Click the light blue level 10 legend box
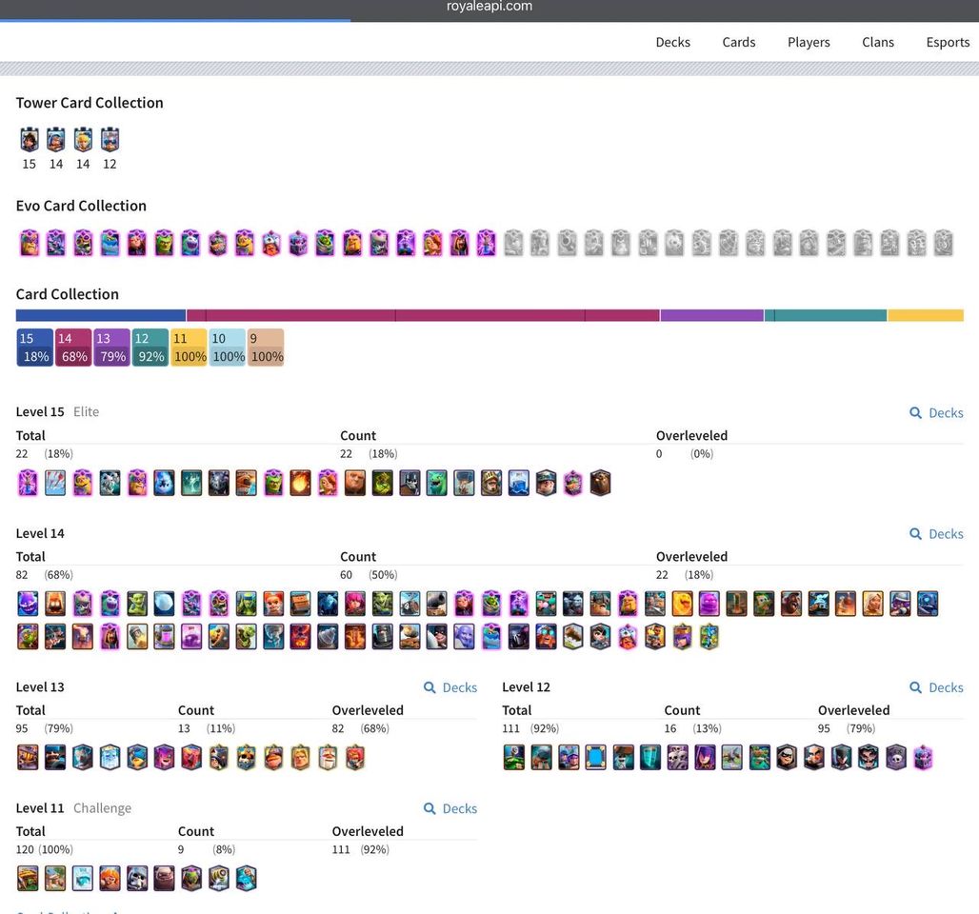The image size is (979, 914). click(x=228, y=348)
